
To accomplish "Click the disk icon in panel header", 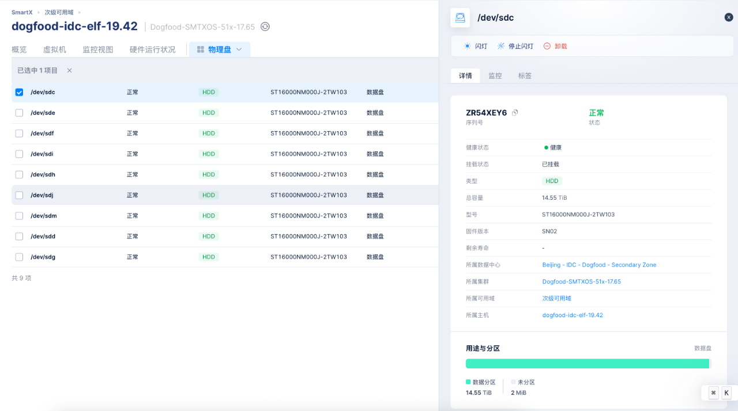I will [x=460, y=18].
